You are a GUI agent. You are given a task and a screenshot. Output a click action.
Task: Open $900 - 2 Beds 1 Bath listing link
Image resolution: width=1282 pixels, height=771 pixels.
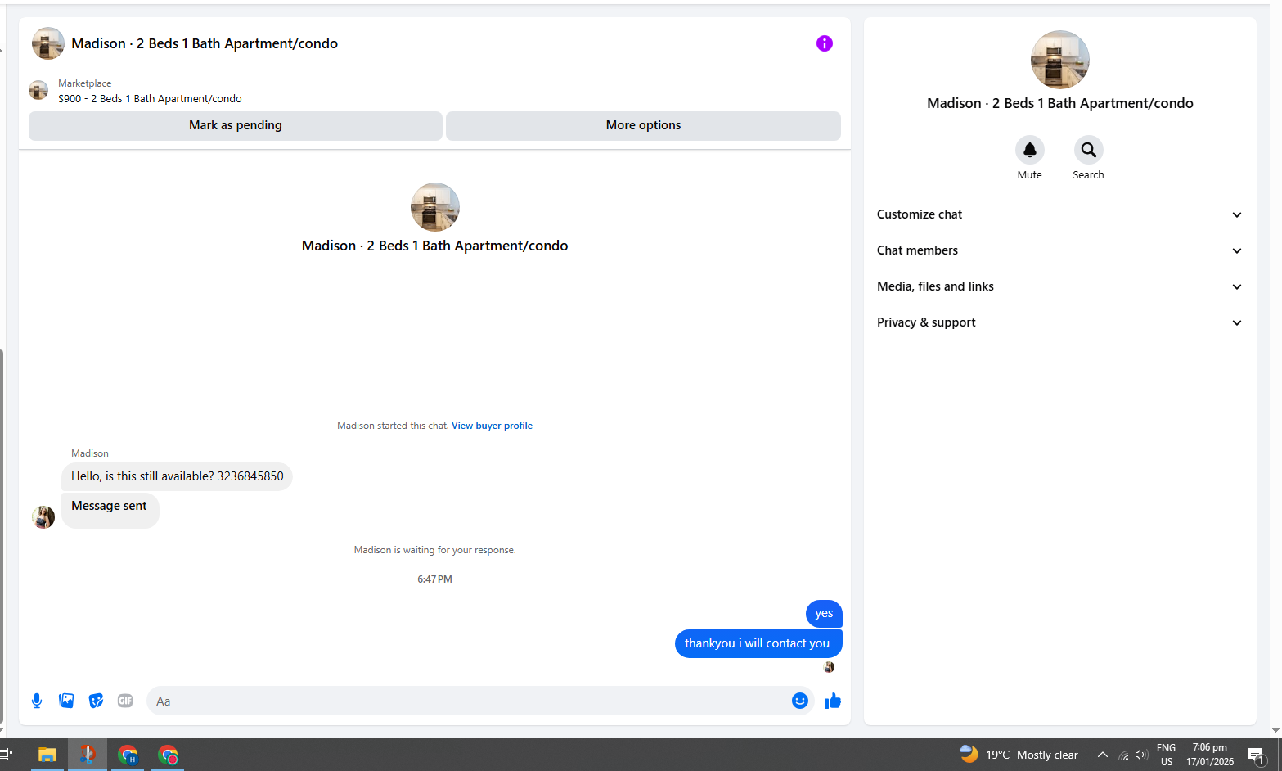[x=150, y=98]
